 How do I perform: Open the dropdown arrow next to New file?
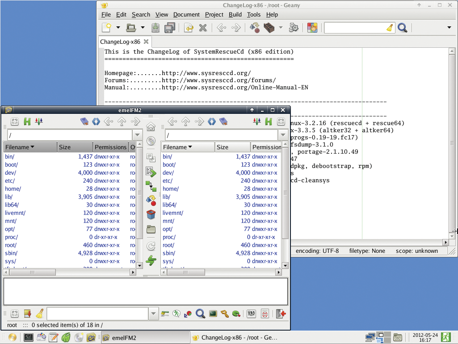[118, 28]
